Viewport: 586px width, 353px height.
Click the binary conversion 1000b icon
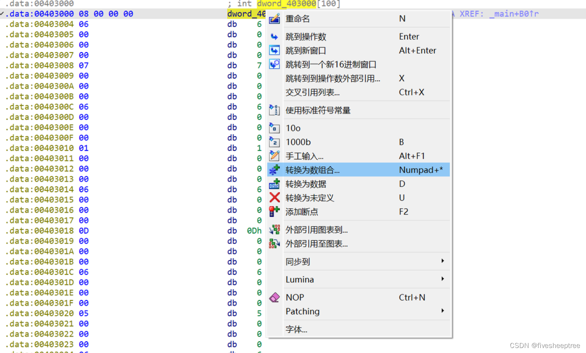pyautogui.click(x=274, y=142)
